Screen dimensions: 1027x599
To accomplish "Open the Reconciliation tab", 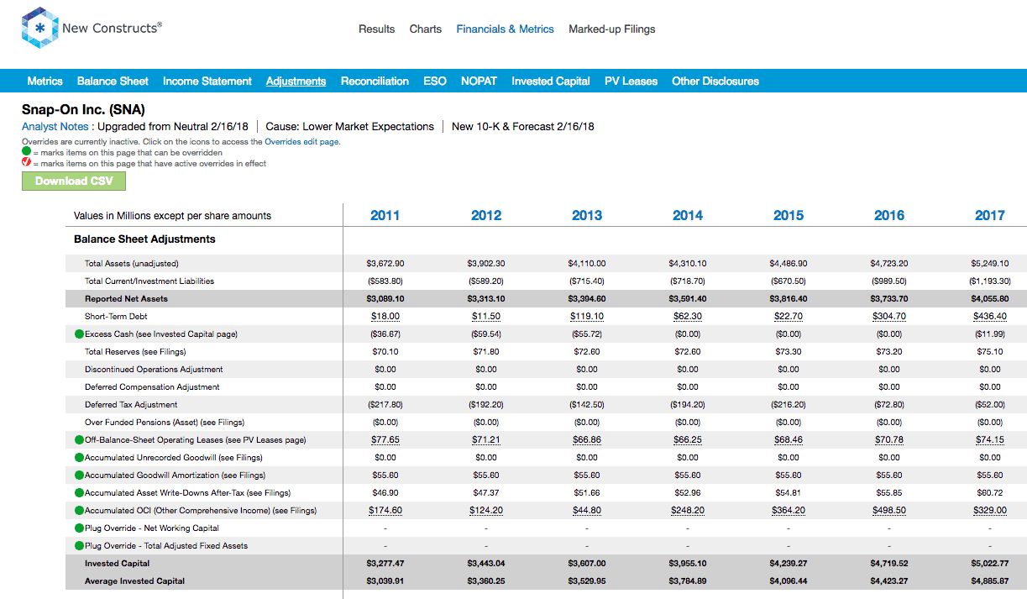I will tap(375, 81).
